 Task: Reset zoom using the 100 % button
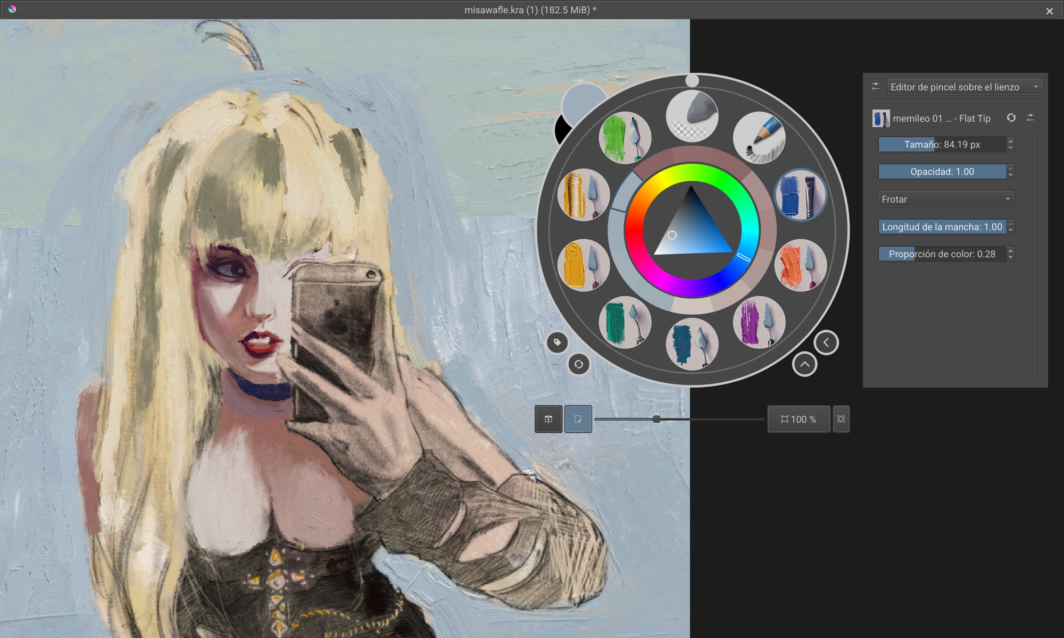[x=799, y=419]
